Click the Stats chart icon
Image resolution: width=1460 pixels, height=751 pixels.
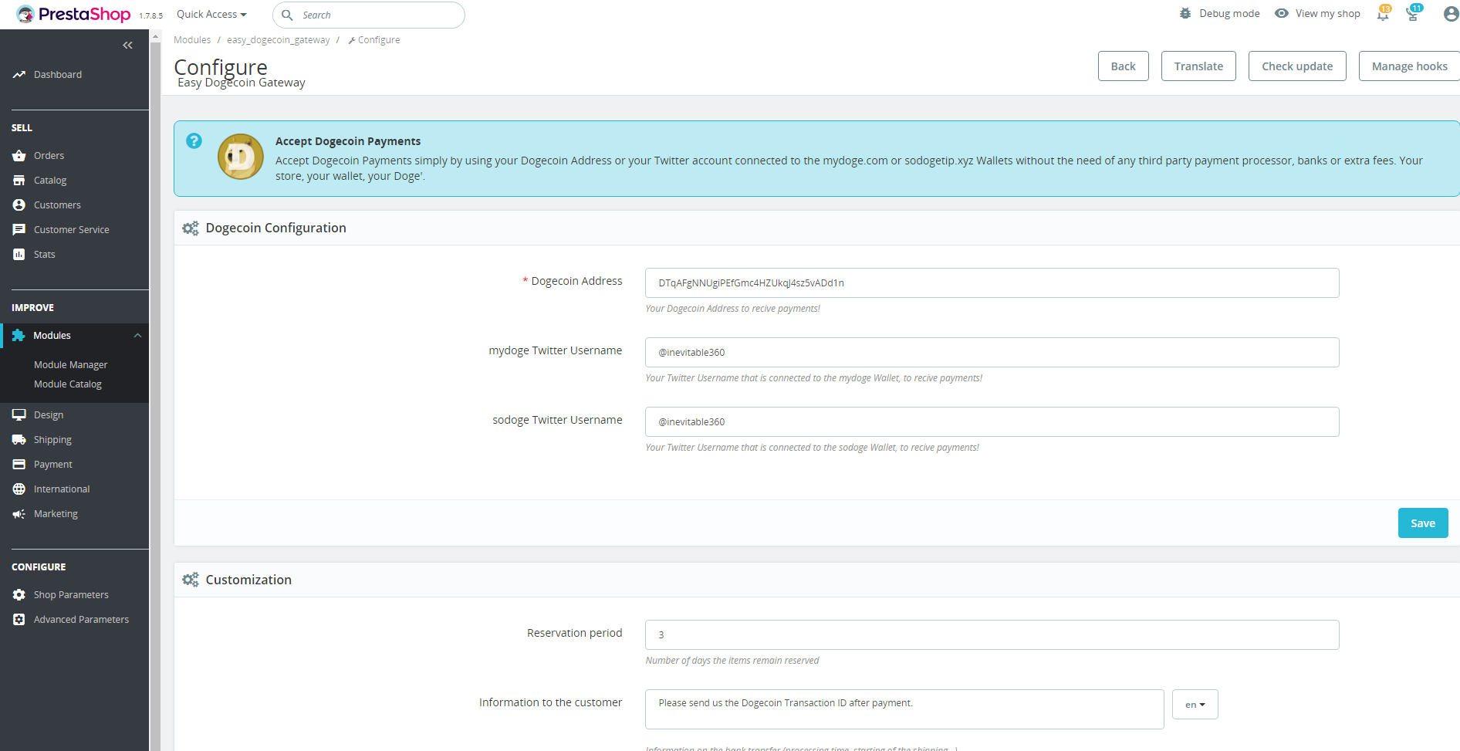pos(19,255)
